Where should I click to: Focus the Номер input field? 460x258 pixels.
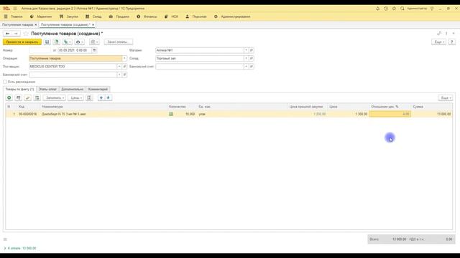40,50
